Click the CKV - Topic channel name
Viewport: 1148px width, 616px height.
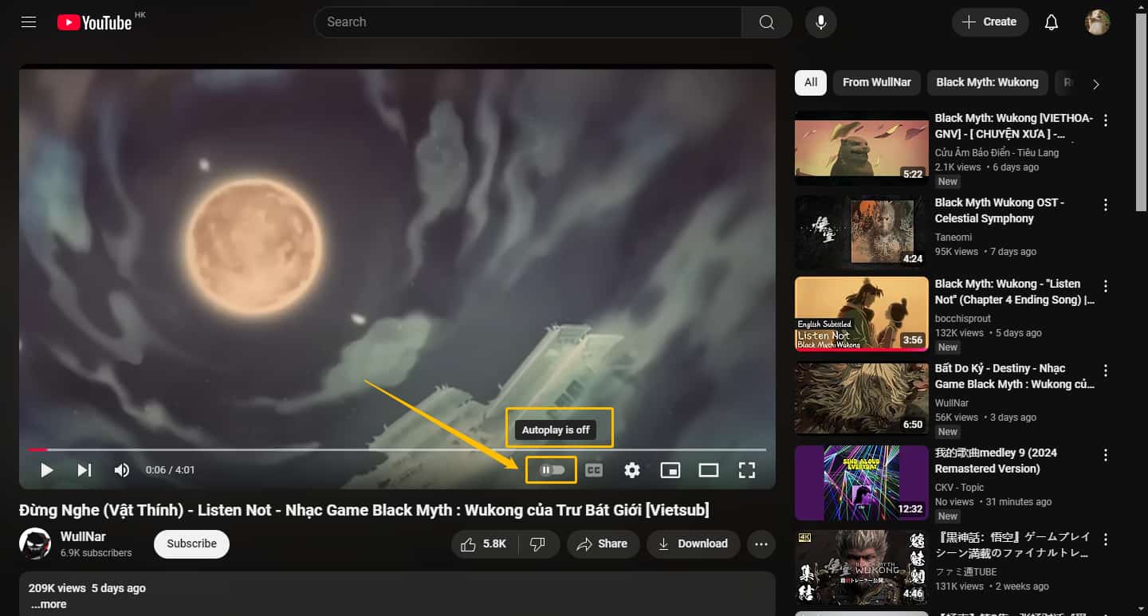point(960,488)
